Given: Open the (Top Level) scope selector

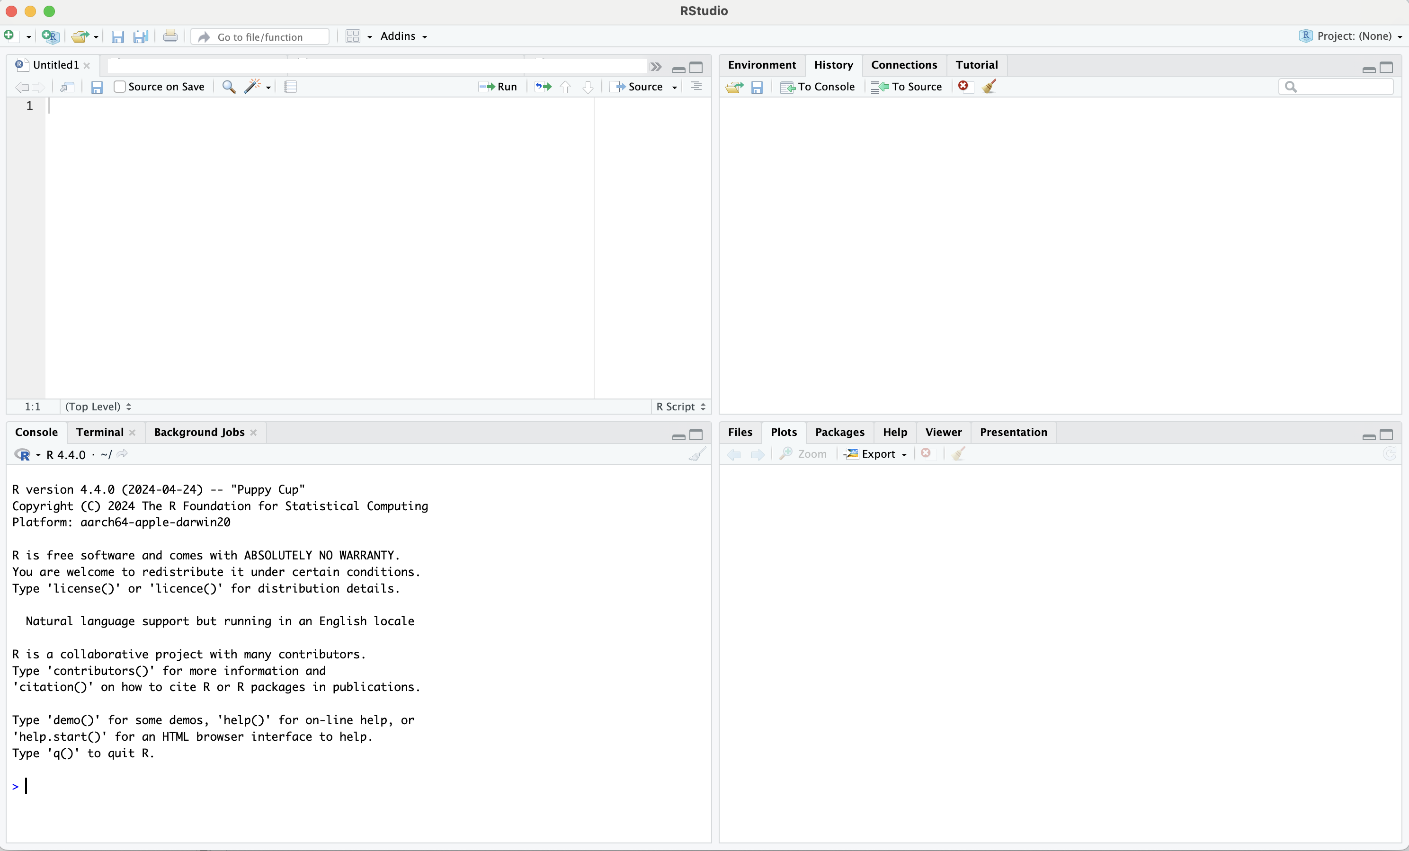Looking at the screenshot, I should click(x=98, y=407).
